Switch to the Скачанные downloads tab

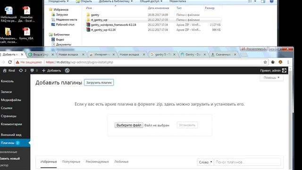click(x=223, y=55)
